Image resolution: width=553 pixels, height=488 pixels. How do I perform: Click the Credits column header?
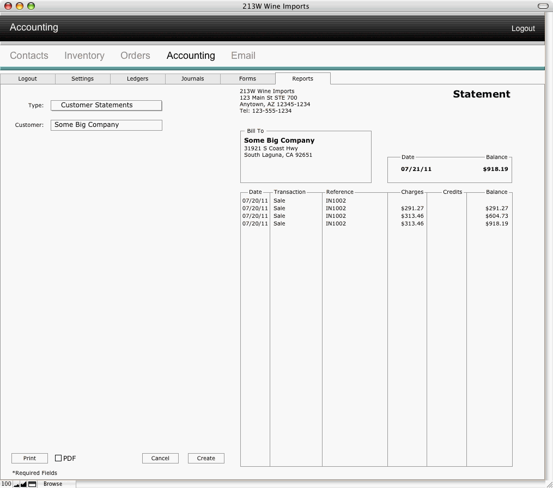pyautogui.click(x=453, y=192)
